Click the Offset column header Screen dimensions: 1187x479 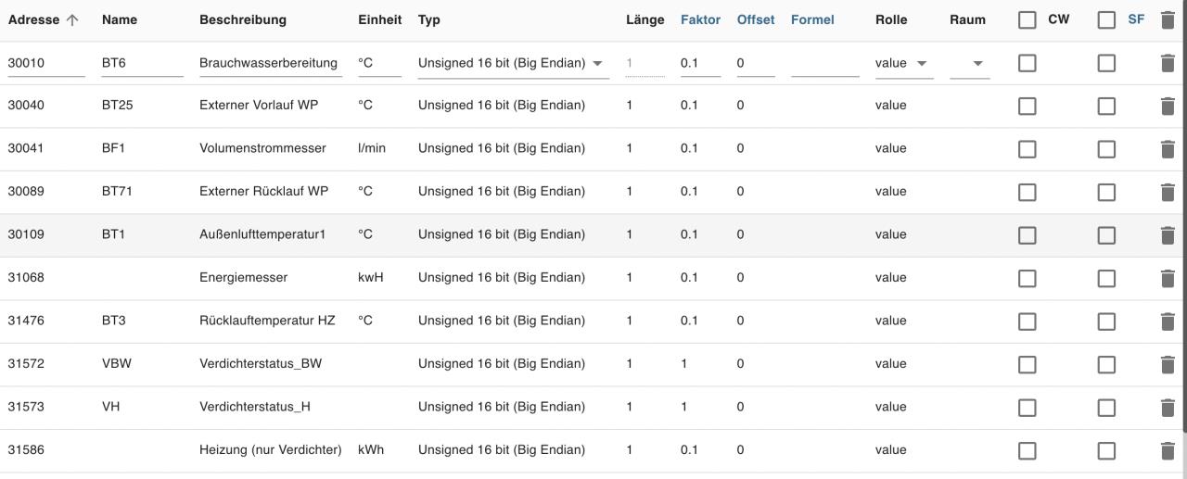coord(756,19)
